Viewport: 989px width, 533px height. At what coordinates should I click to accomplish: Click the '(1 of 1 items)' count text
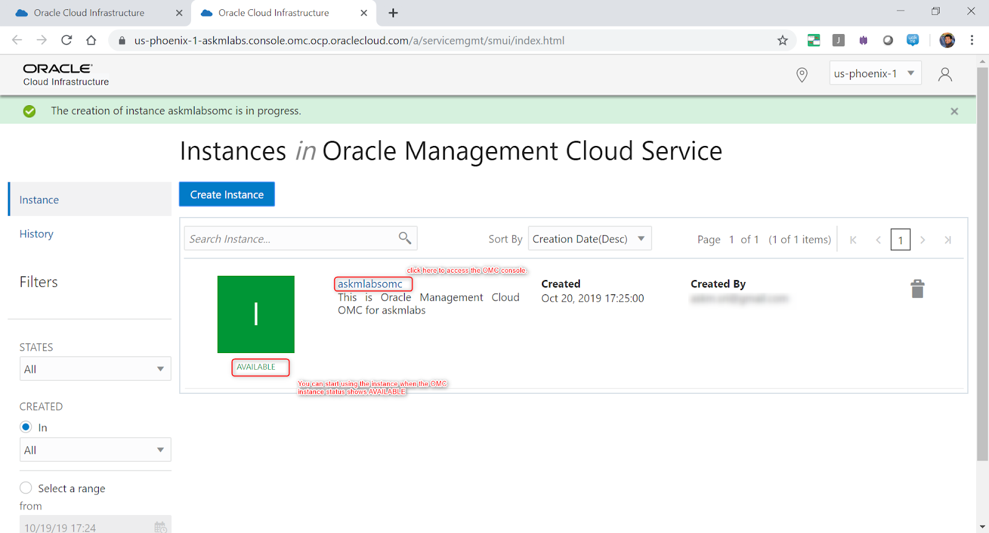coord(800,239)
